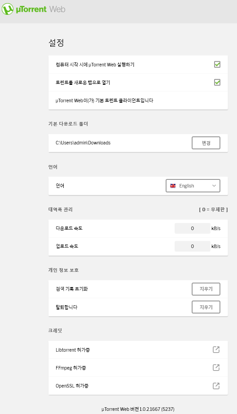The height and width of the screenshot is (414, 237).
Task: Click 지우기 next to 탈퇴합니다
Action: pyautogui.click(x=206, y=307)
